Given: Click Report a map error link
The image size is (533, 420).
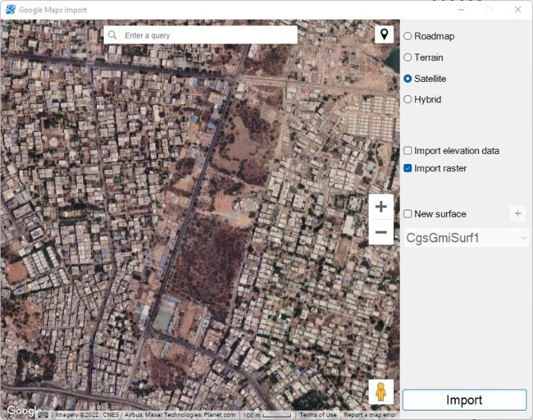Looking at the screenshot, I should pos(369,415).
